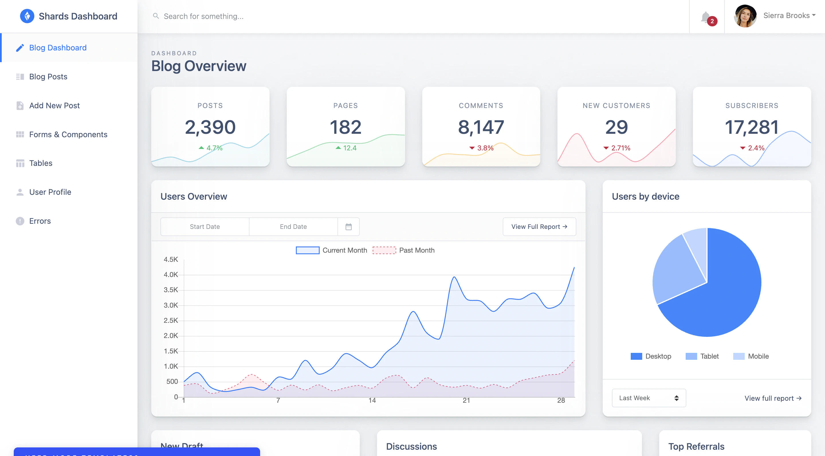Open the Blog Dashboard menu item
This screenshot has width=825, height=456.
[x=69, y=48]
